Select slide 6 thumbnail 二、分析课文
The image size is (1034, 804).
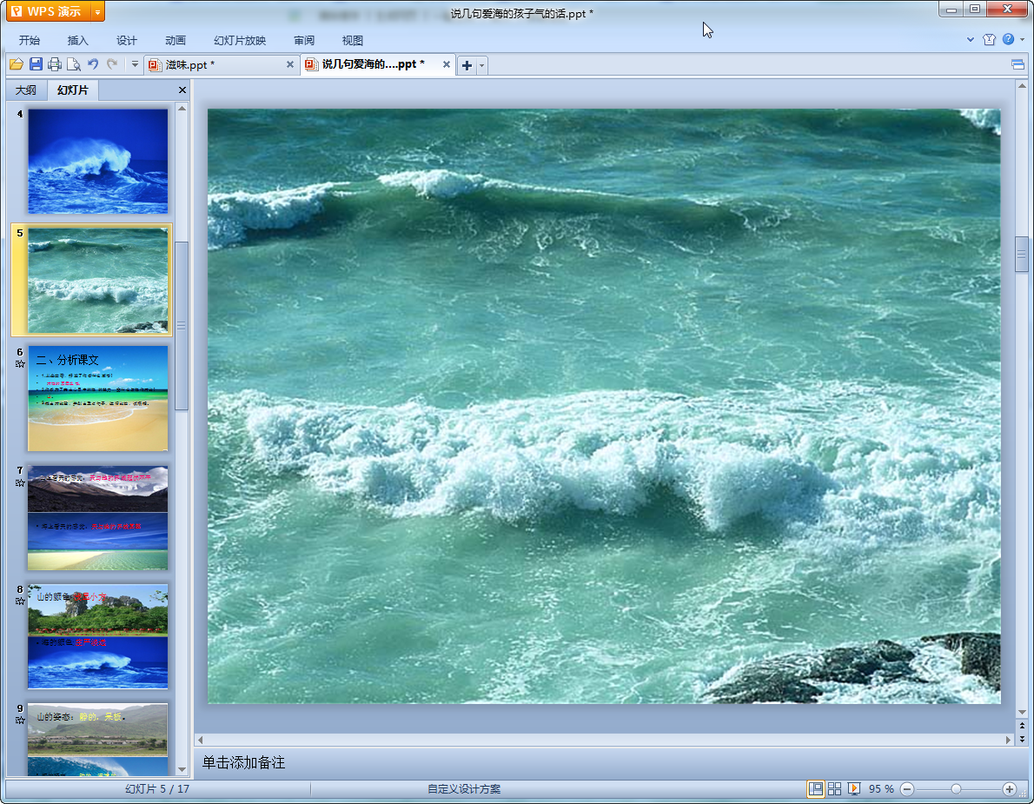coord(97,398)
